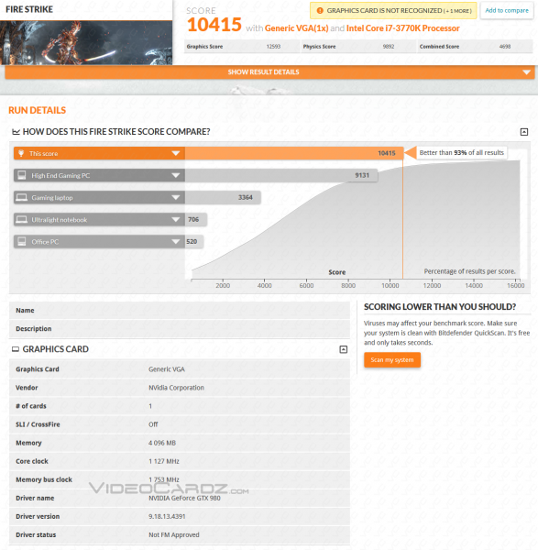Screen dimensions: 538x550
Task: Click the orange This score bar showing 10415
Action: pyautogui.click(x=294, y=153)
